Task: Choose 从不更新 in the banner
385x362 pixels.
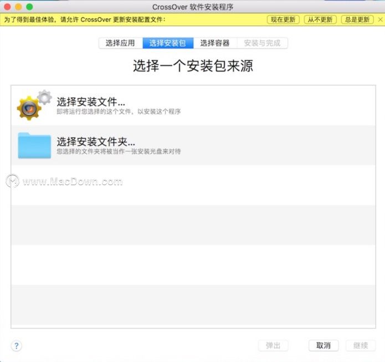Action: point(320,19)
